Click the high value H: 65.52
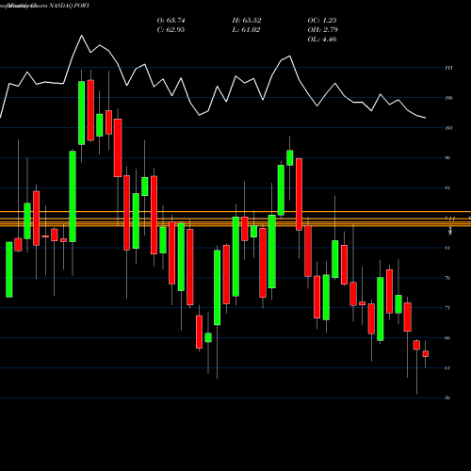 click(x=247, y=21)
